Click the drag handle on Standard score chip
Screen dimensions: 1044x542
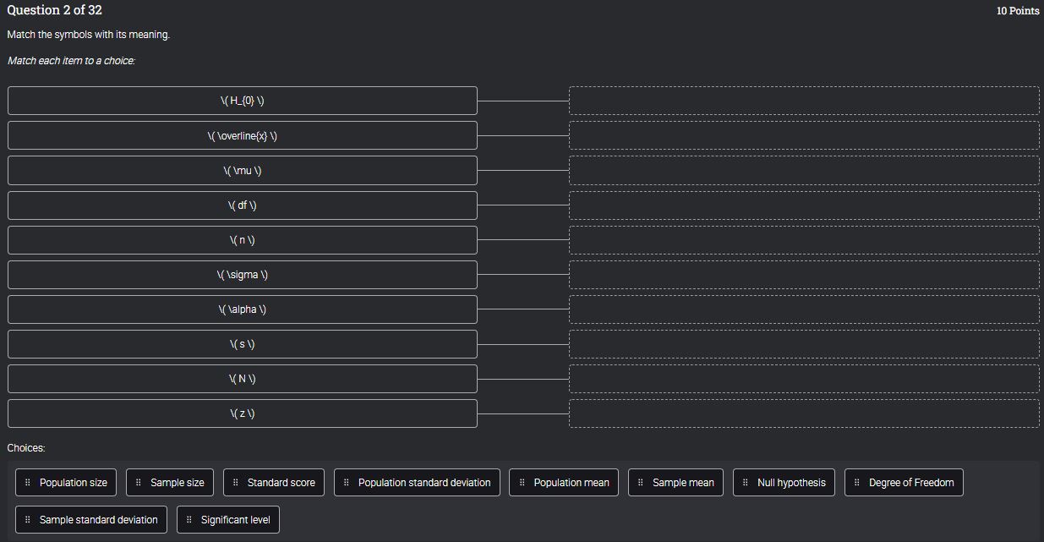tap(236, 482)
